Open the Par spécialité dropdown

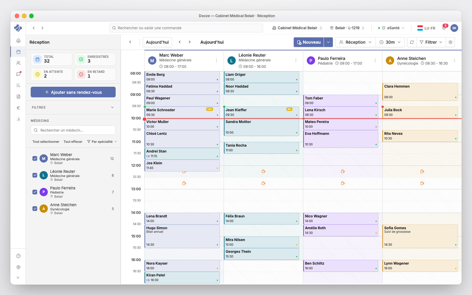coord(102,142)
